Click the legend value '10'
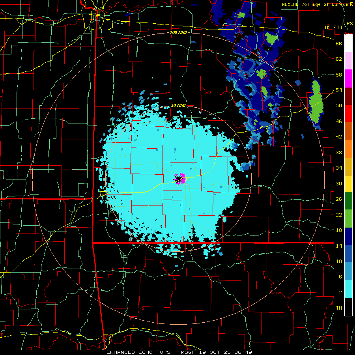Image resolution: width=355 pixels, height=355 pixels. pyautogui.click(x=339, y=261)
